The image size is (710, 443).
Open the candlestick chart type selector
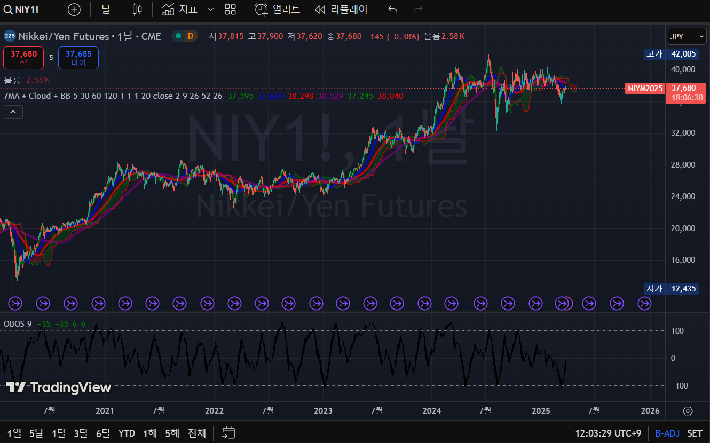[137, 10]
